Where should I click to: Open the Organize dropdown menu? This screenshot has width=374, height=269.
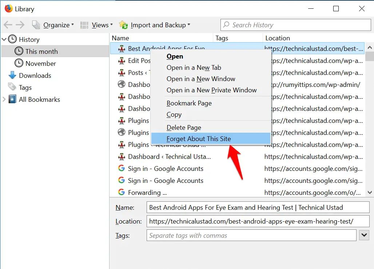point(53,25)
